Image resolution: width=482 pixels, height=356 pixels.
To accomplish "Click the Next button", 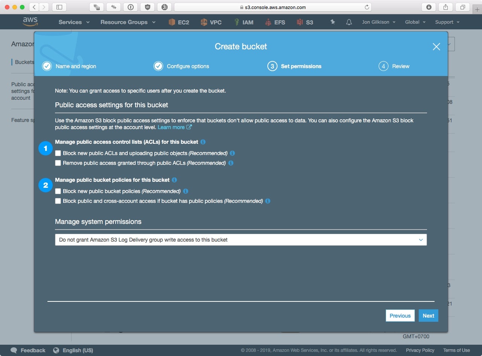I will point(429,316).
